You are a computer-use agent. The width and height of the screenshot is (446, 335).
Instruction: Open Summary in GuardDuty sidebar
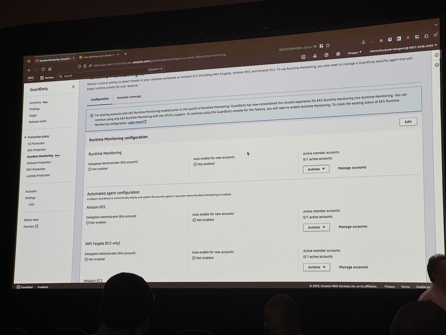tap(35, 103)
